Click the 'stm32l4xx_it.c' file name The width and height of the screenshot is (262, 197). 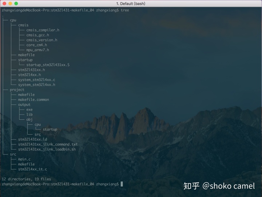click(x=32, y=169)
